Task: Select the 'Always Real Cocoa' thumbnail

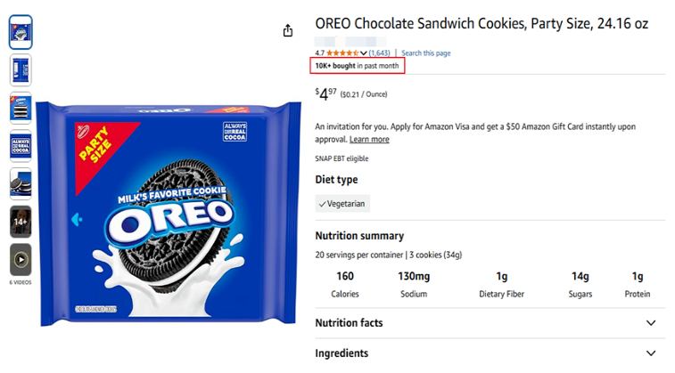Action: coord(21,145)
